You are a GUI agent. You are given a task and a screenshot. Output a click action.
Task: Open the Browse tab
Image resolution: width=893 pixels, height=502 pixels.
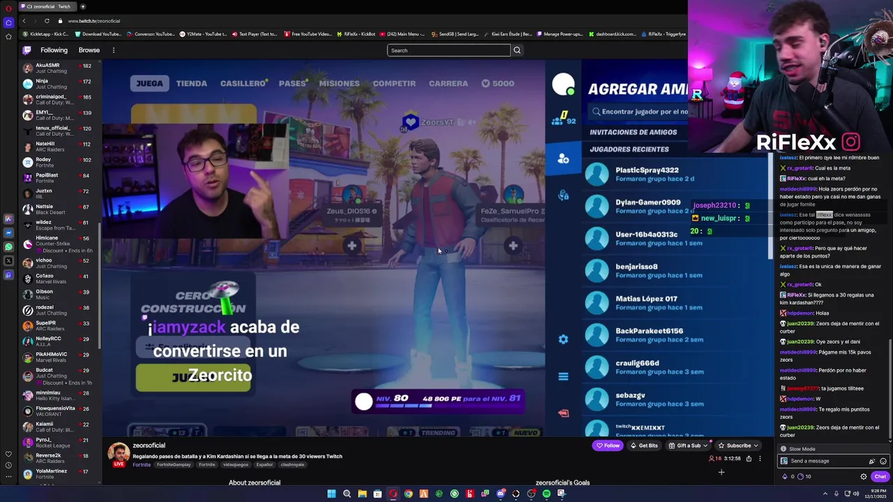tap(89, 50)
